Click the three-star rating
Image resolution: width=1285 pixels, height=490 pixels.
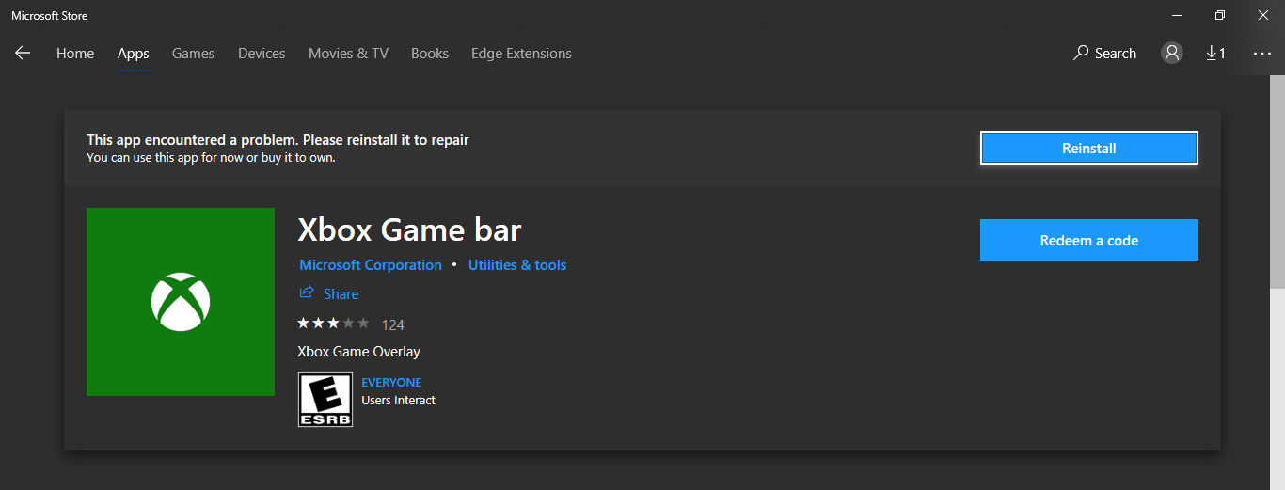pos(333,324)
